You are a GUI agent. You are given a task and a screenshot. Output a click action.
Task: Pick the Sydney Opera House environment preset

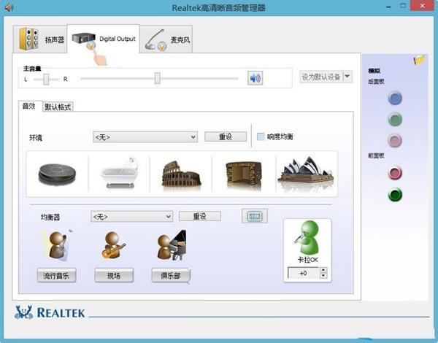(x=305, y=174)
